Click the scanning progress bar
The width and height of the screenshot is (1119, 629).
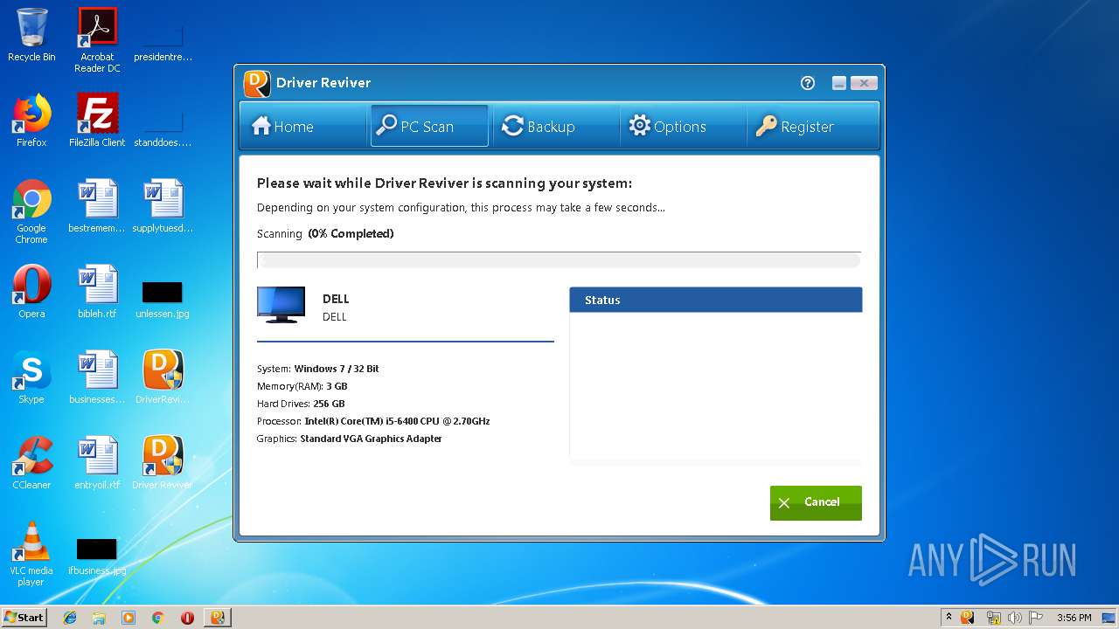click(x=559, y=259)
